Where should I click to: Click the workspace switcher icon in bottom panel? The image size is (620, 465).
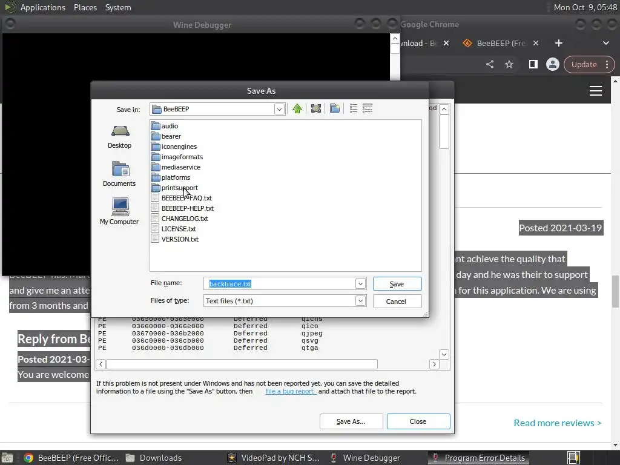tap(574, 458)
